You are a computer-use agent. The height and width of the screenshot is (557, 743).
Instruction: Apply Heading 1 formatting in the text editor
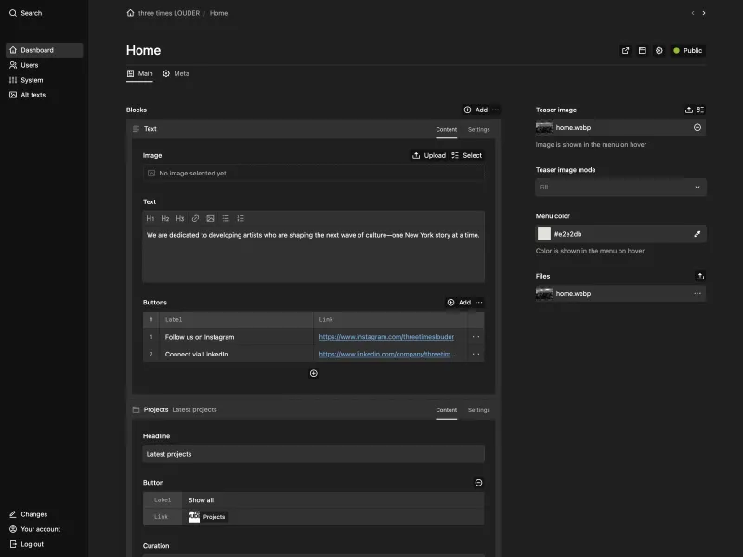150,218
